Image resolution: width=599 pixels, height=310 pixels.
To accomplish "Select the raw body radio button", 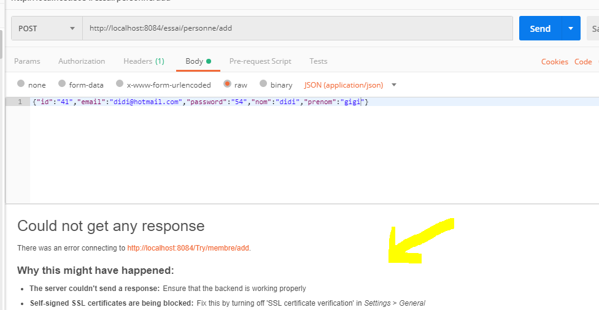I will 228,84.
